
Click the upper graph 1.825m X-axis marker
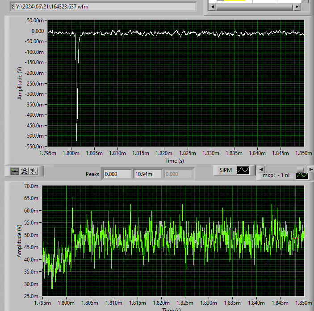(188, 153)
